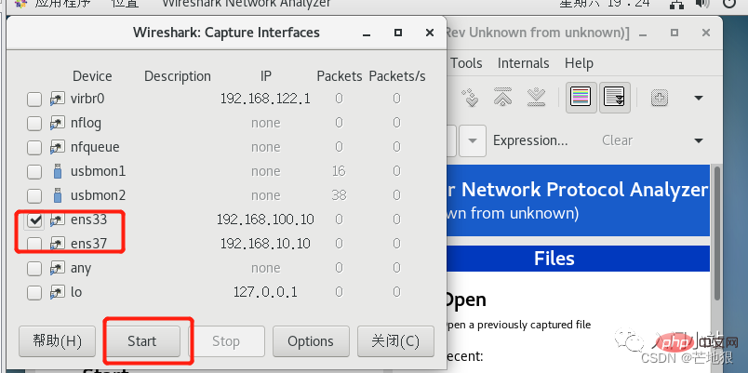
Task: Click the Device column header
Action: pos(92,76)
